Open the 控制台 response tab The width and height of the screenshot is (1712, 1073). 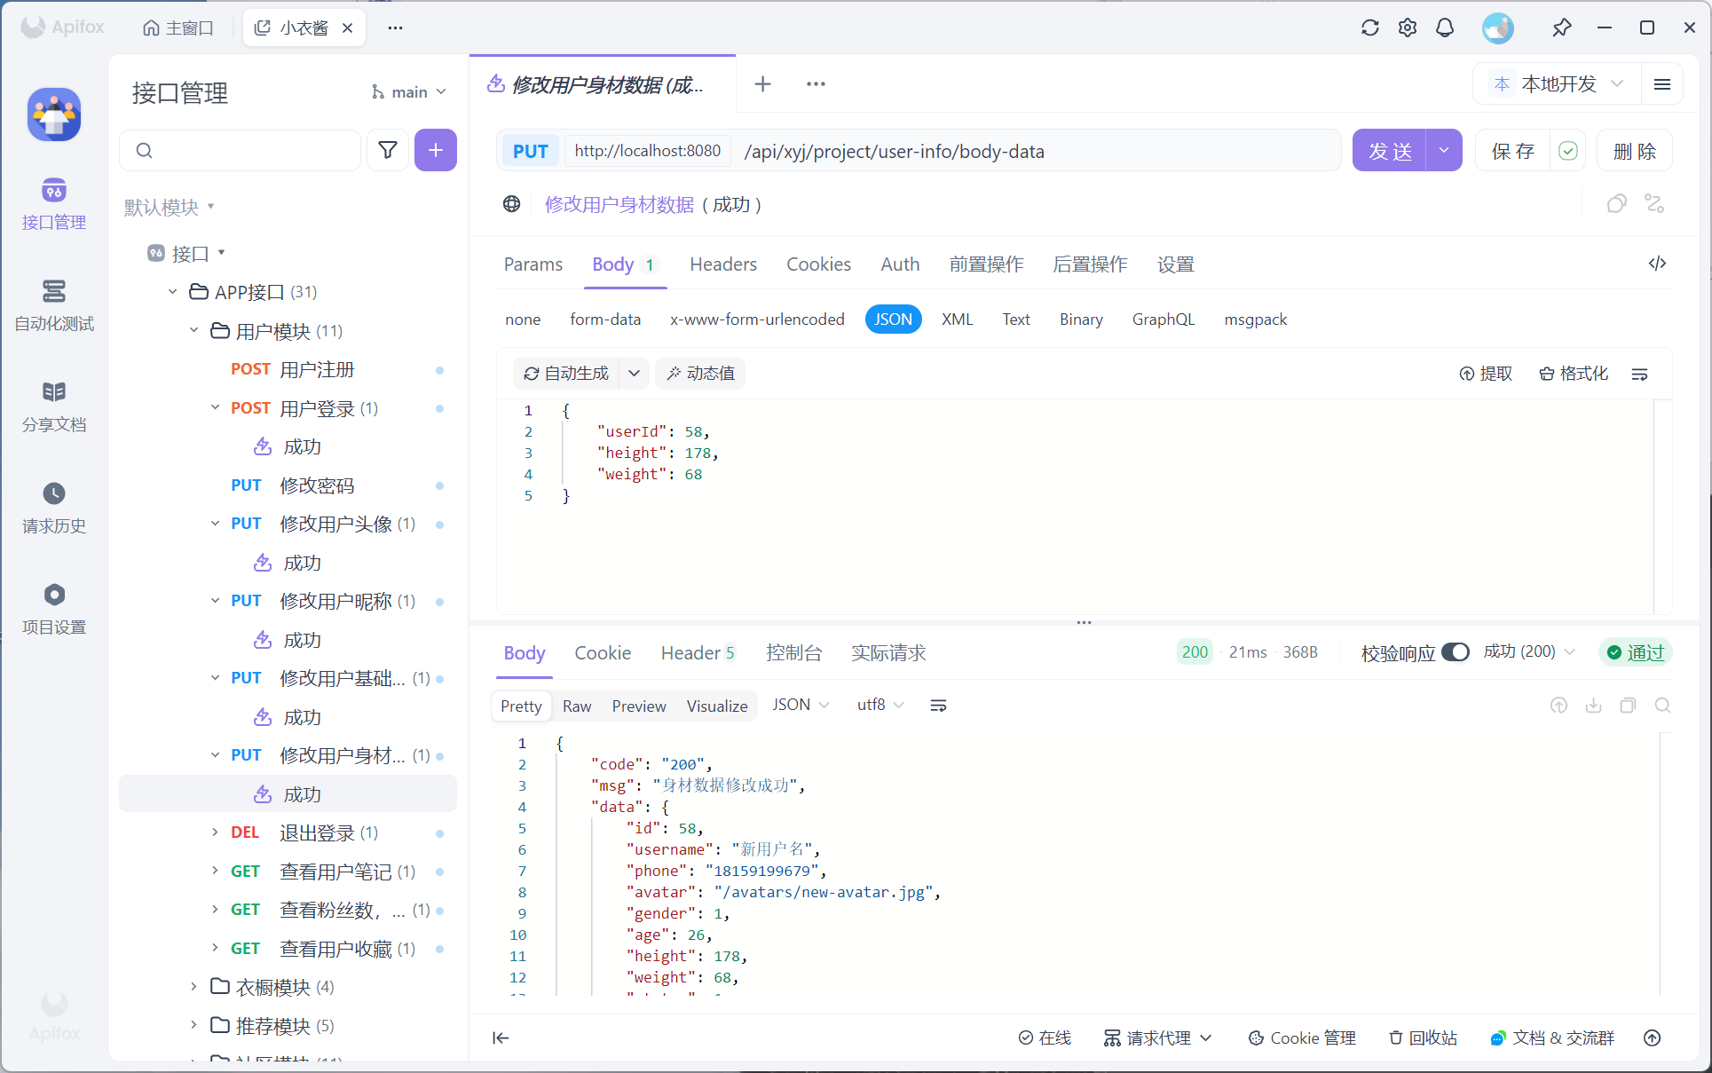pos(793,653)
